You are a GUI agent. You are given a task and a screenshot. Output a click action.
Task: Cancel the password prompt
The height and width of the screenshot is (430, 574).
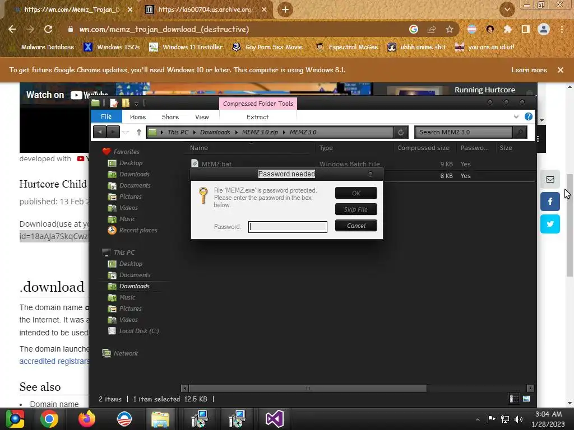(356, 226)
